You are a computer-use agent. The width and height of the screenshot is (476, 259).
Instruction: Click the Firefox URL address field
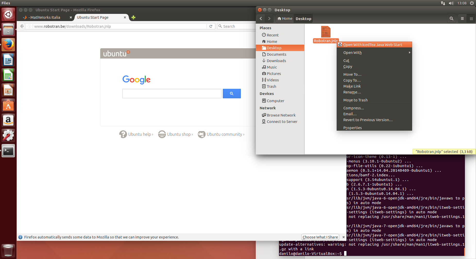tap(120, 26)
